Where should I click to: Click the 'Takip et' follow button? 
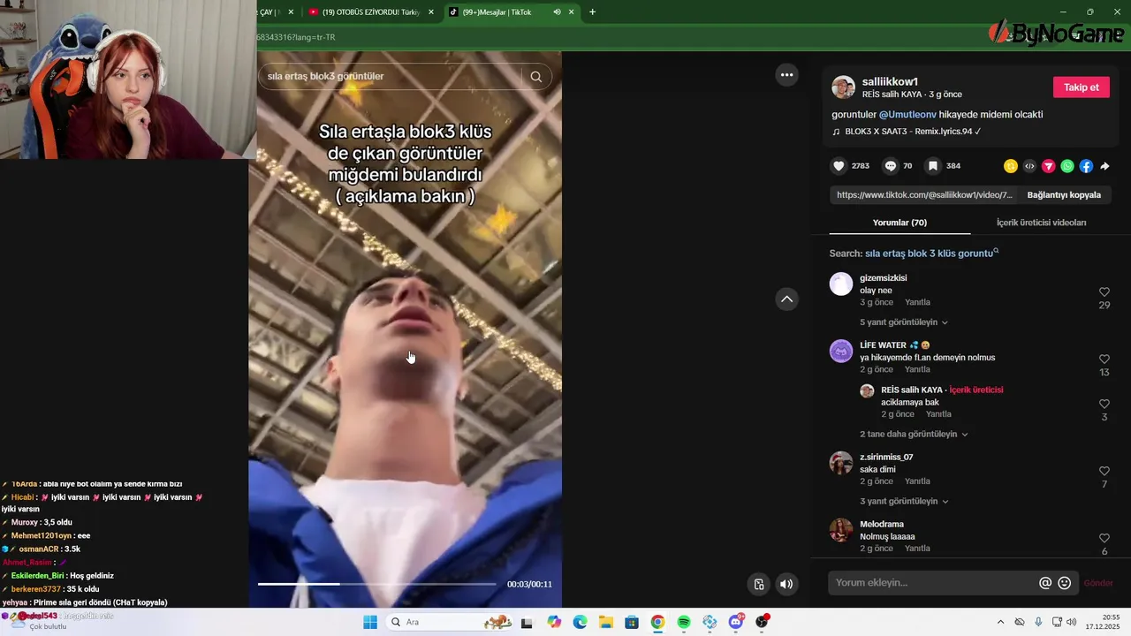click(x=1081, y=87)
